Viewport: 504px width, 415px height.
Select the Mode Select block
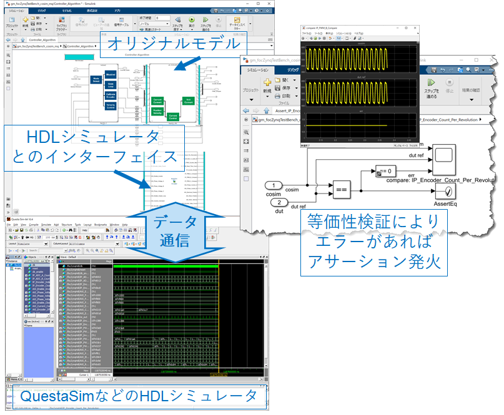(x=96, y=79)
